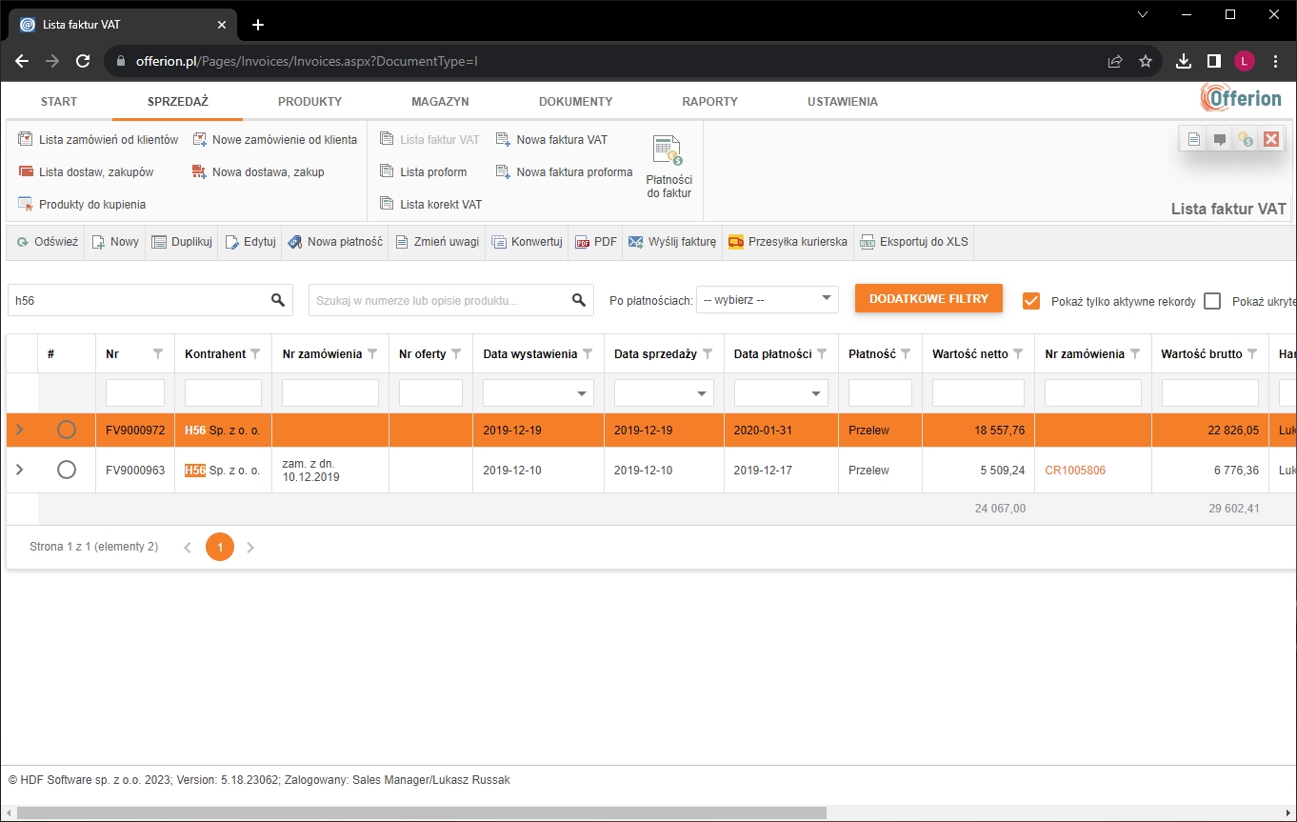1297x822 pixels.
Task: Click the Odśwież refresh icon
Action: click(x=21, y=242)
